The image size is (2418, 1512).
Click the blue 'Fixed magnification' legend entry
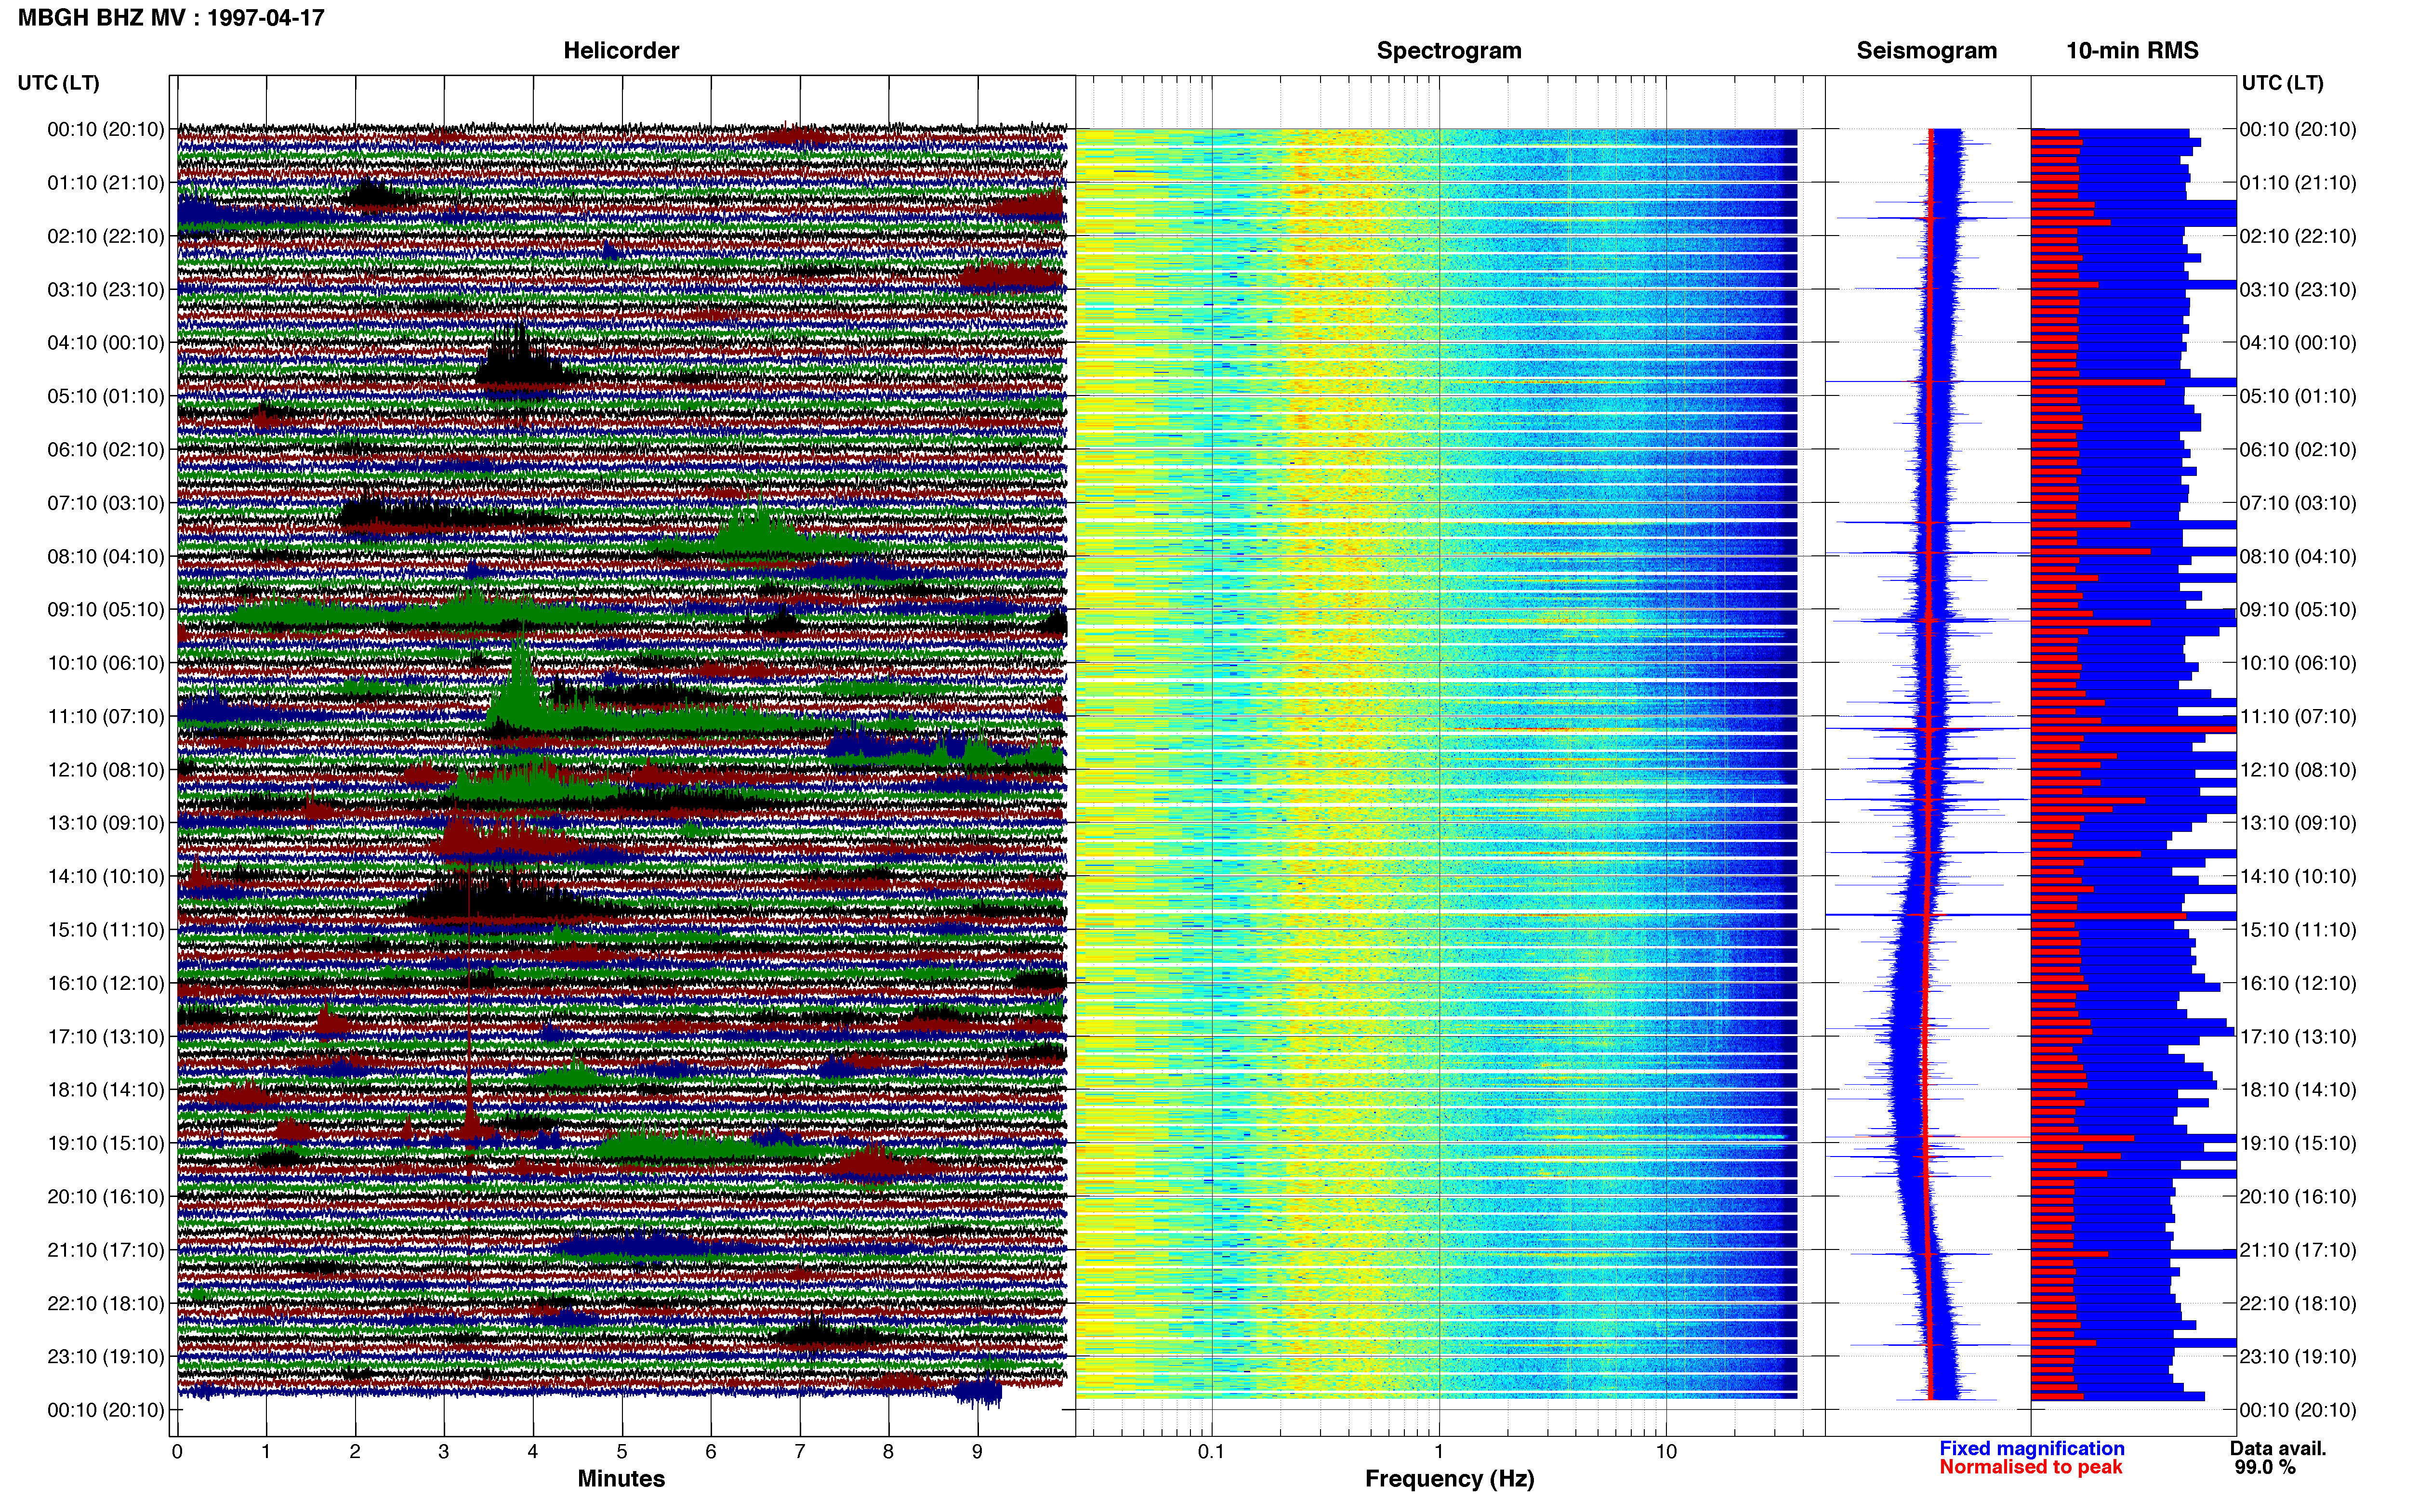coord(2032,1448)
